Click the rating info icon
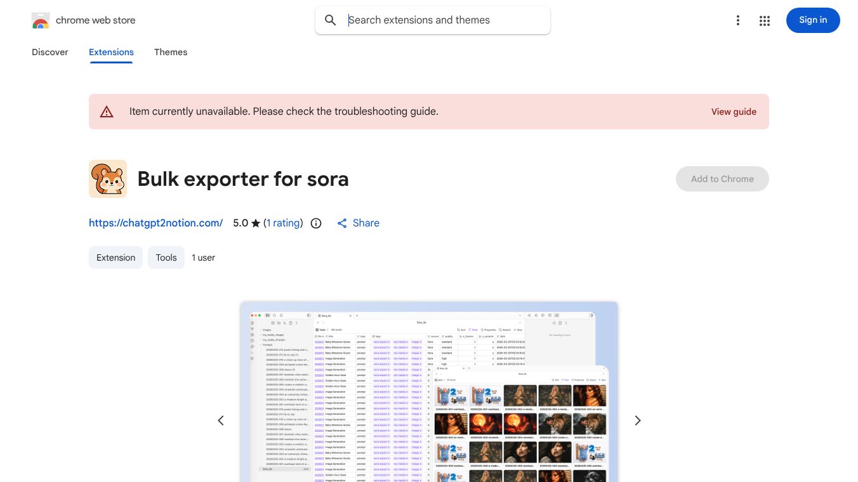The width and height of the screenshot is (858, 482). tap(316, 223)
